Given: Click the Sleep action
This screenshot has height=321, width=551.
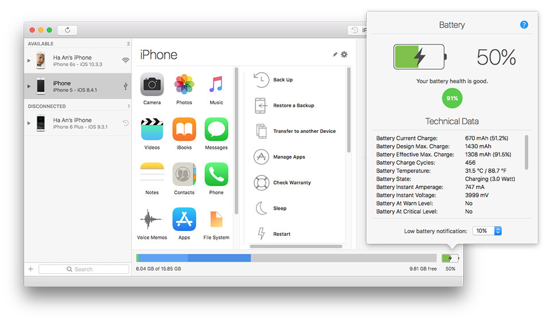Looking at the screenshot, I should click(270, 208).
